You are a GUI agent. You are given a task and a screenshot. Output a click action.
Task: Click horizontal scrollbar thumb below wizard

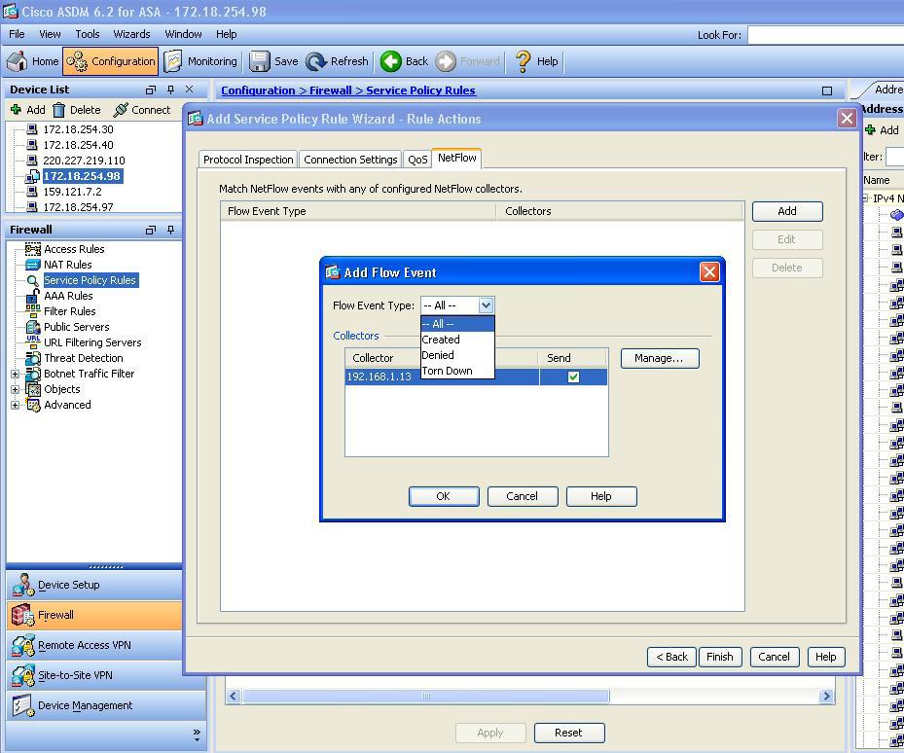[425, 697]
